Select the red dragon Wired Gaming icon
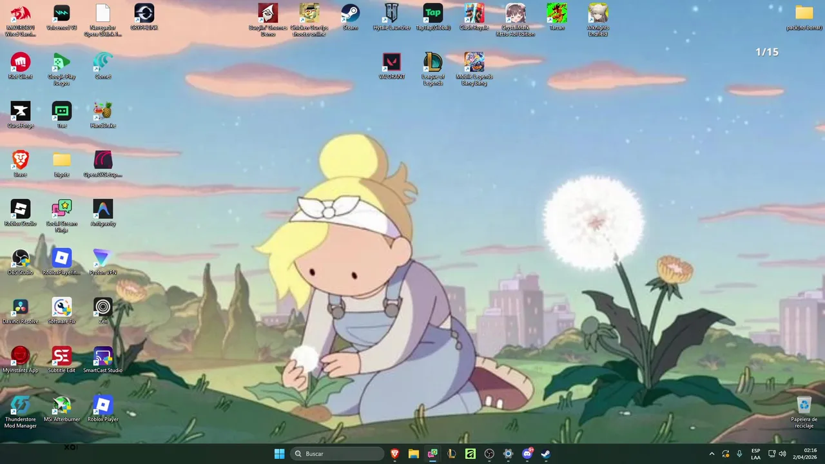Screen dimensions: 825x464 21,21
